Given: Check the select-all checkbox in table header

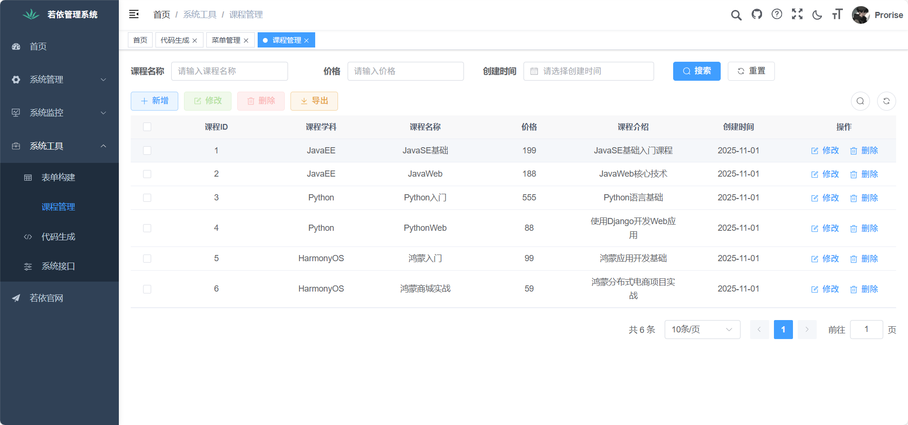Looking at the screenshot, I should (x=147, y=127).
